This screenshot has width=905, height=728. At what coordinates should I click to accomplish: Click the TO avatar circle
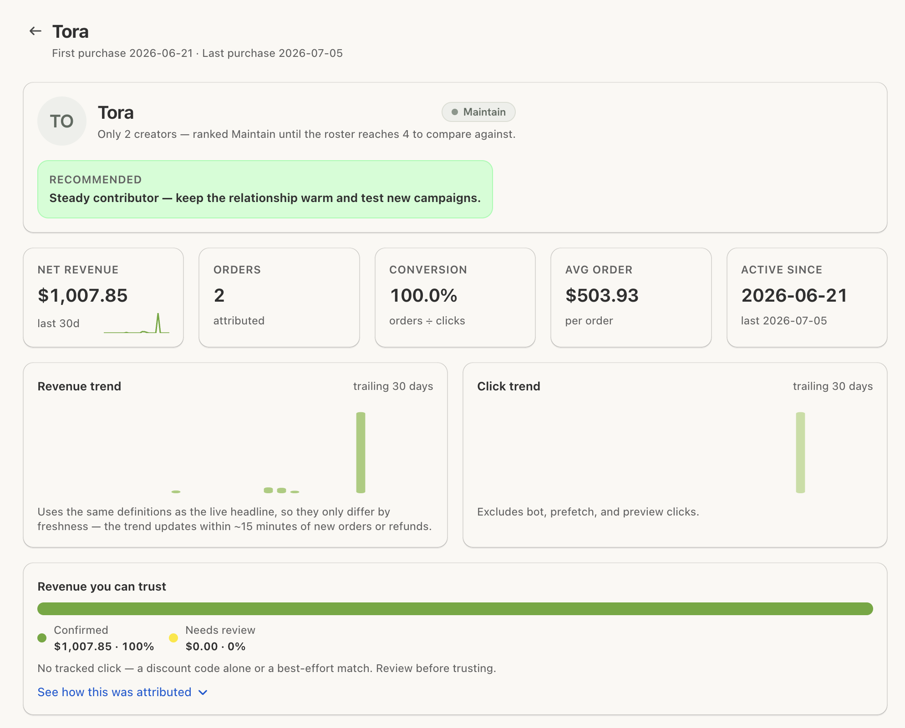(62, 121)
